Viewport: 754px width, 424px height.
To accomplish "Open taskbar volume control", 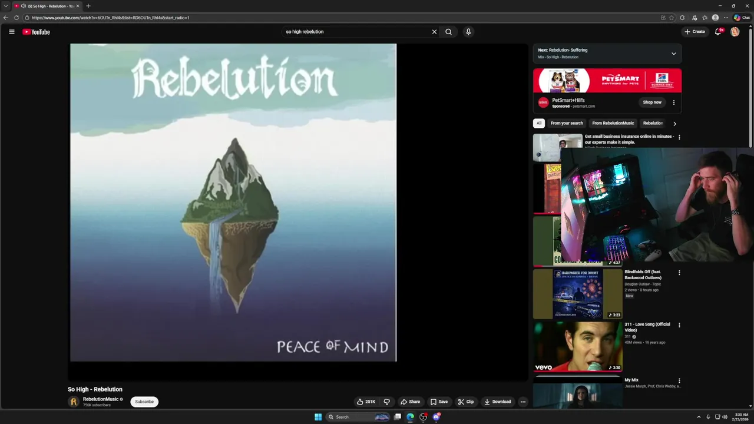I will coord(725,417).
